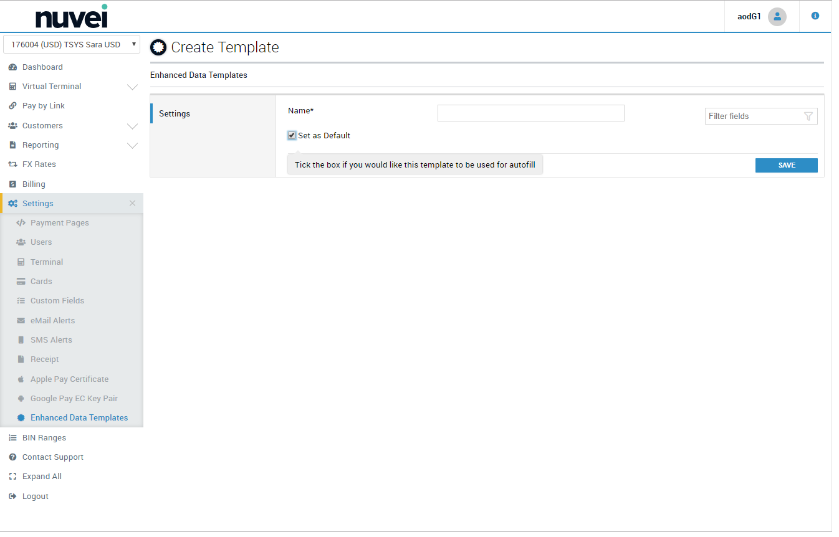Image resolution: width=839 pixels, height=537 pixels.
Task: Click the user avatar icon beside aodG1
Action: (777, 17)
